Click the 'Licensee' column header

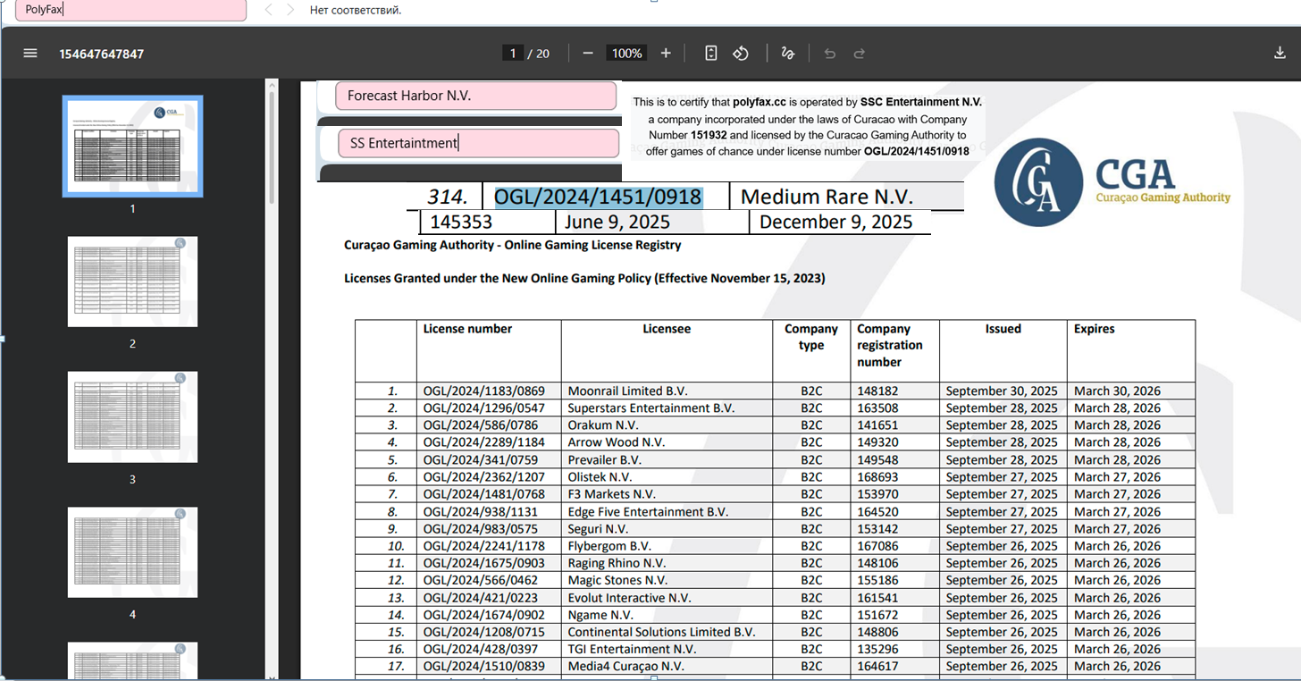pyautogui.click(x=667, y=329)
